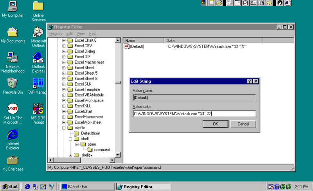Collapse the open key
The height and width of the screenshot is (191, 313).
(x=77, y=144)
